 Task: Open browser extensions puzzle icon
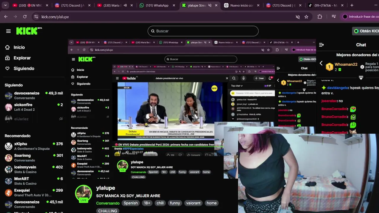click(x=320, y=17)
